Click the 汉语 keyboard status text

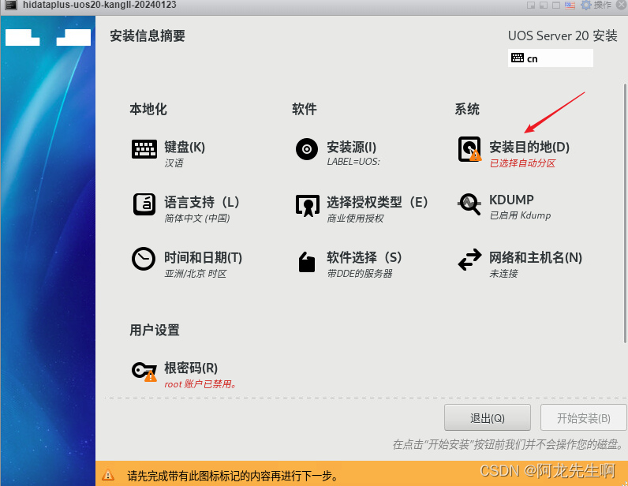coord(174,163)
